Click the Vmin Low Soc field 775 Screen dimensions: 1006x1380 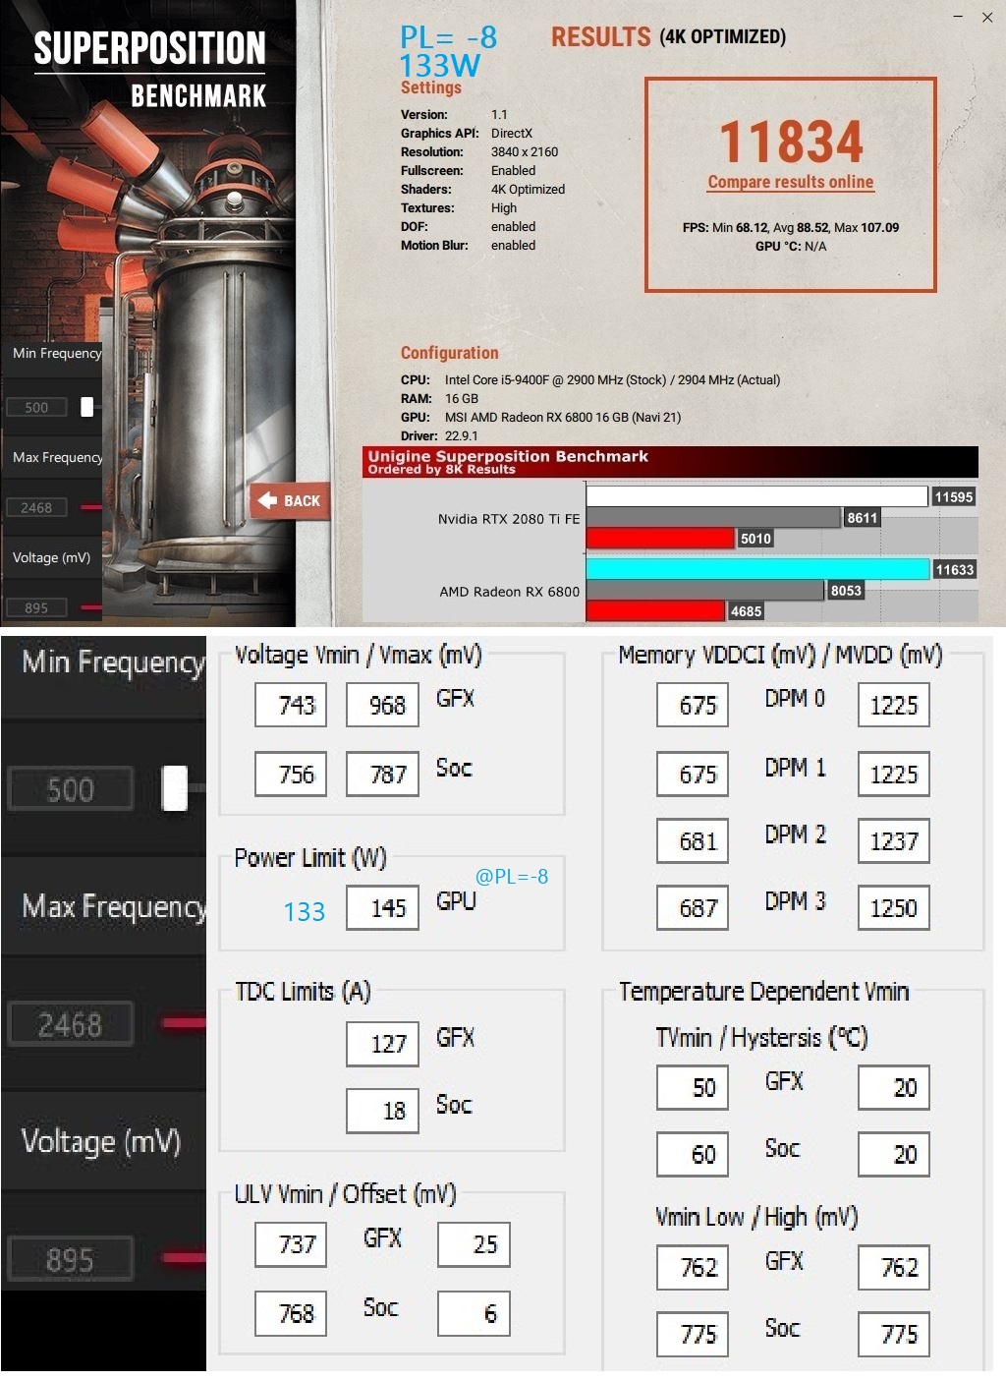pos(693,1335)
